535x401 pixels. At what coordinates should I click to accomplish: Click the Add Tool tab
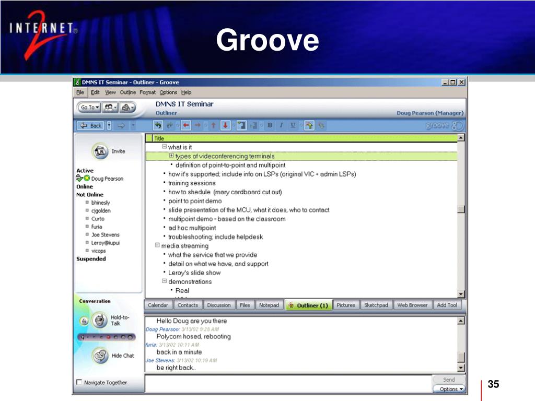tap(447, 305)
